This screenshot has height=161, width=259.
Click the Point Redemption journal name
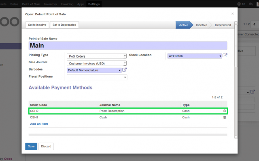coord(112,111)
